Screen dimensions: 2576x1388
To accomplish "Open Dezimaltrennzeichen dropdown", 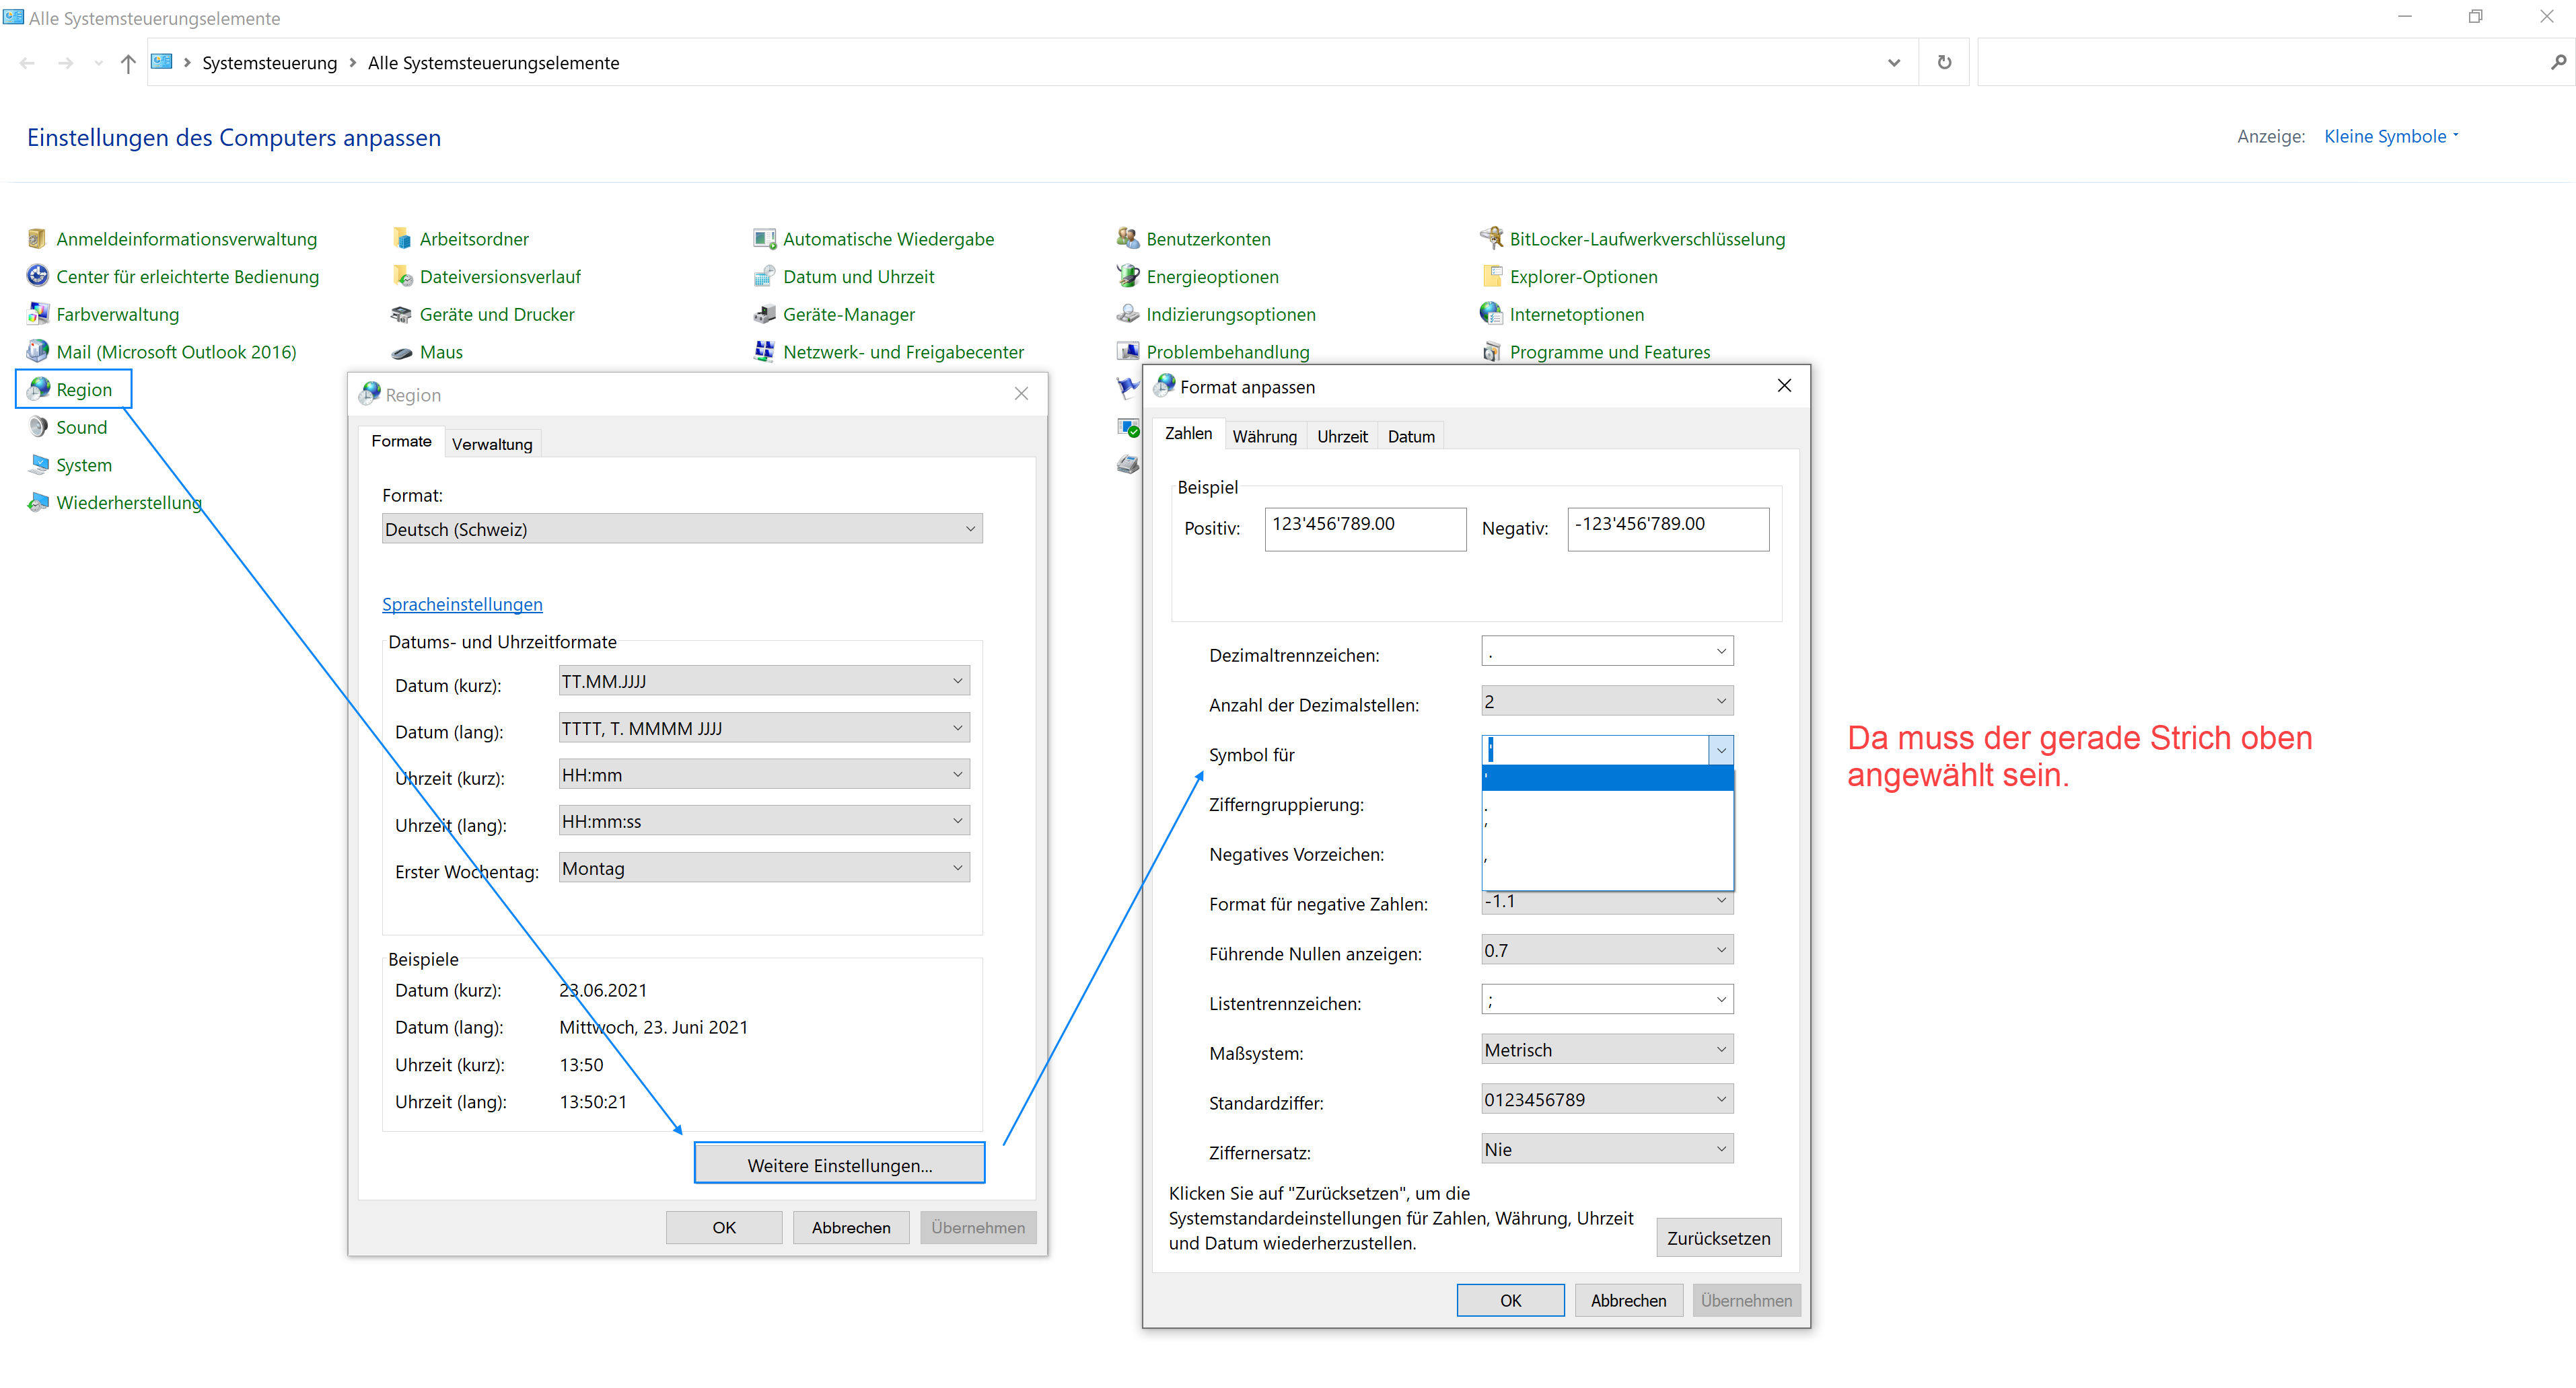I will (x=1607, y=652).
